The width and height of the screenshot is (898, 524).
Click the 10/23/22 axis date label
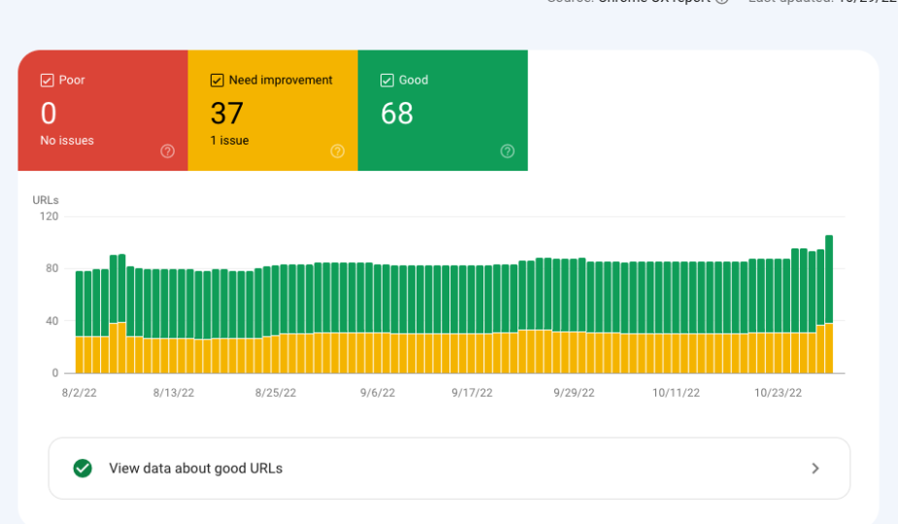tap(778, 393)
